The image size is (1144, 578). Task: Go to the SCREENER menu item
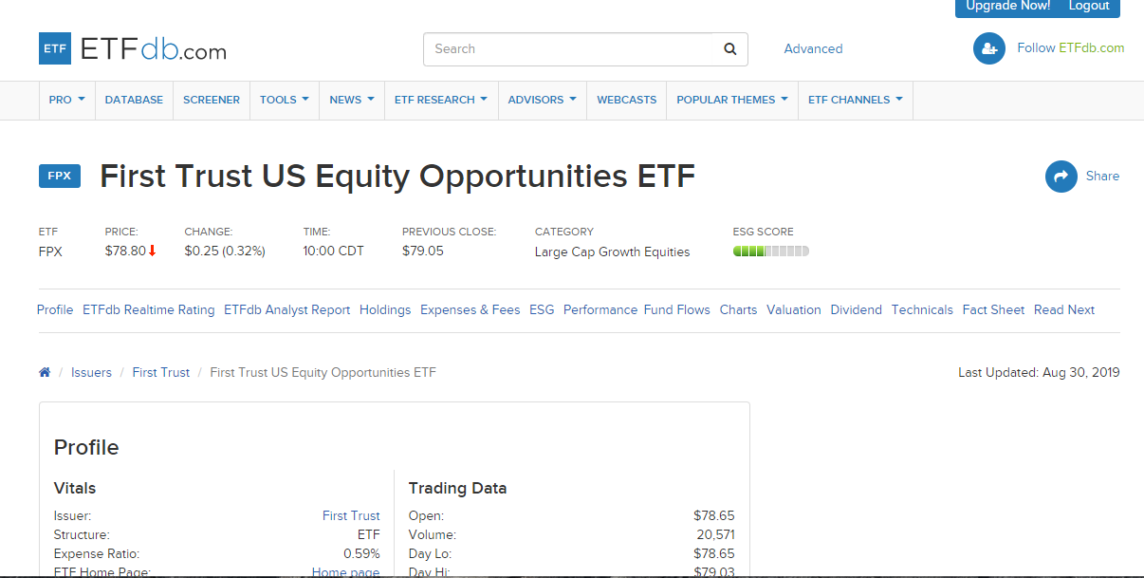(212, 100)
